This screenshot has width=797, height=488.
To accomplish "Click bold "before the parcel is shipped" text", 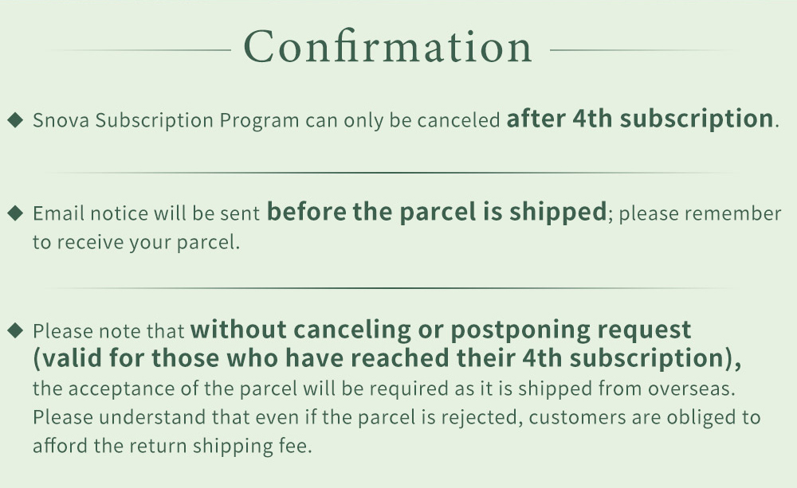I will 437,212.
